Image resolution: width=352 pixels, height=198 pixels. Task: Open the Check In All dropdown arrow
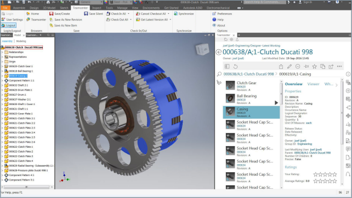click(129, 14)
